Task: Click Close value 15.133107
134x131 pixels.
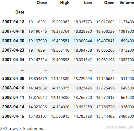Action: tap(38, 117)
